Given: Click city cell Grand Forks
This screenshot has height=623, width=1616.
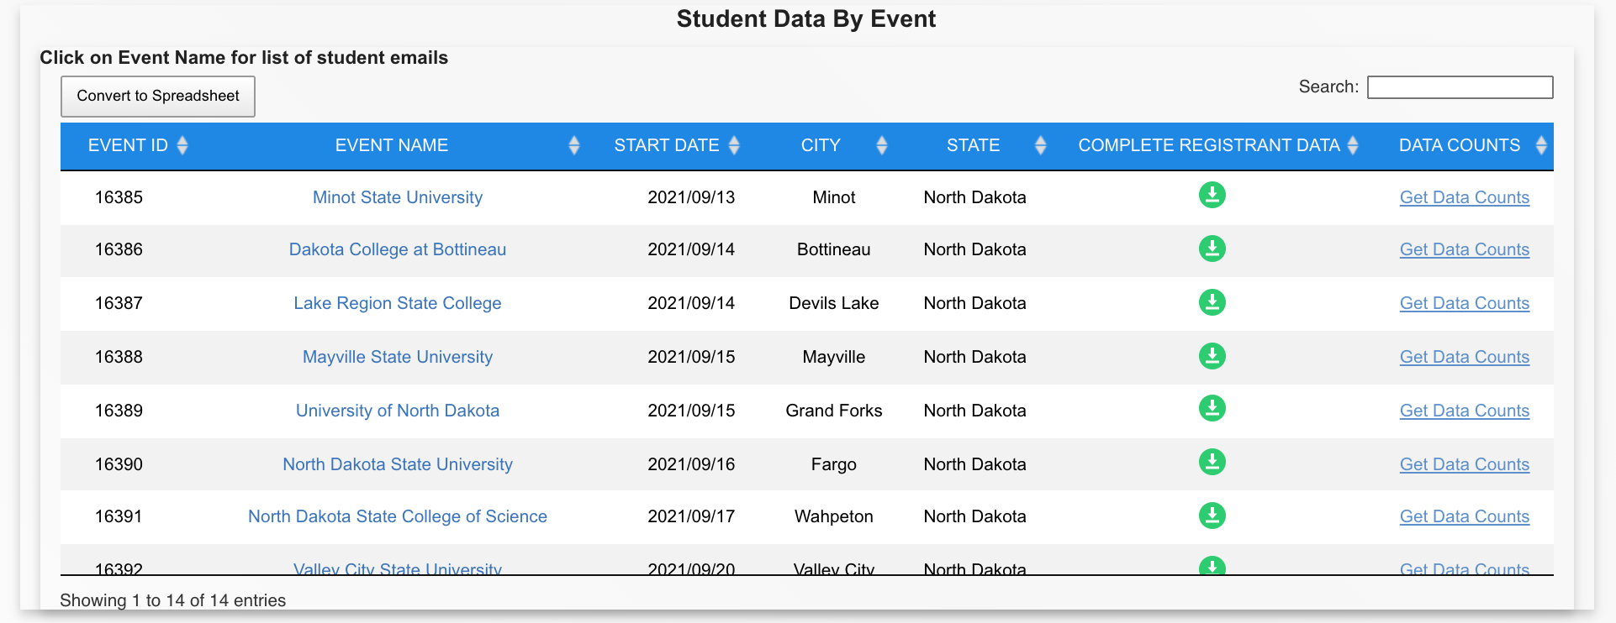Looking at the screenshot, I should pyautogui.click(x=834, y=411).
